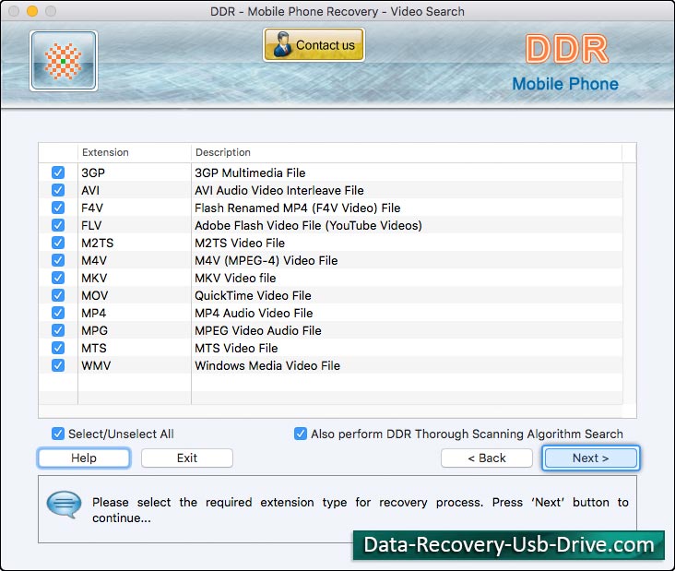Click the FLV extension cell
Screen dimensions: 675x571
click(x=135, y=225)
